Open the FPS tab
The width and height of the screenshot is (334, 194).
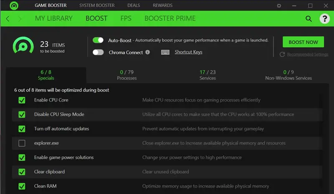(x=126, y=18)
